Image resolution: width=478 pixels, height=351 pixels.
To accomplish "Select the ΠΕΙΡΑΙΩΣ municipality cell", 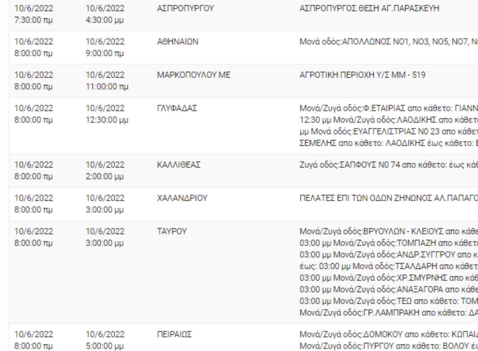I will click(174, 334).
